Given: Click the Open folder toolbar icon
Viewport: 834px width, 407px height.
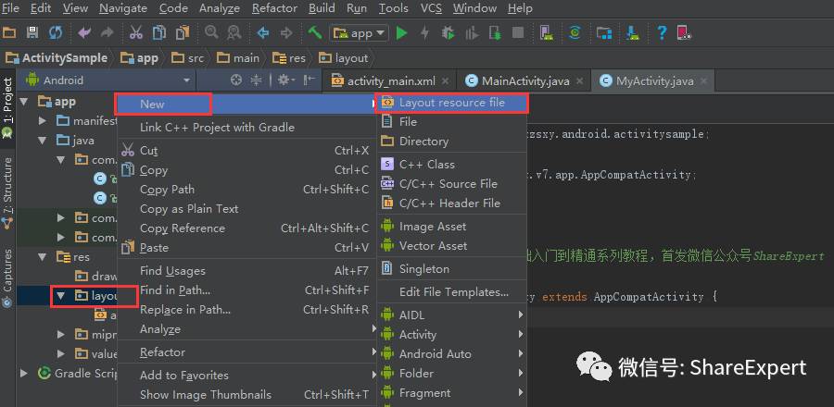Looking at the screenshot, I should click(x=9, y=33).
